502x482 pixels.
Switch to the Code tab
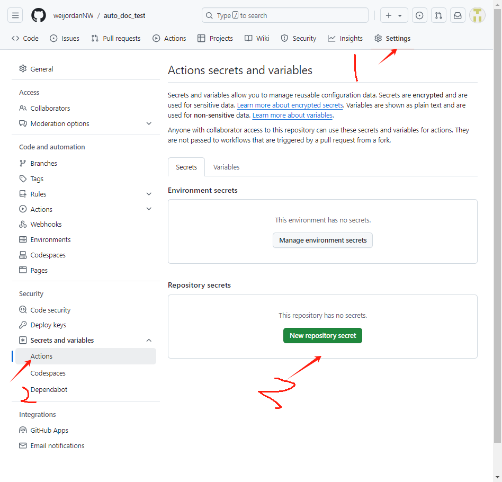pyautogui.click(x=25, y=39)
